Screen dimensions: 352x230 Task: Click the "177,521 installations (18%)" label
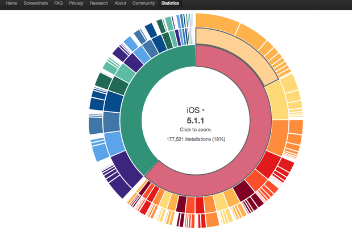point(196,139)
